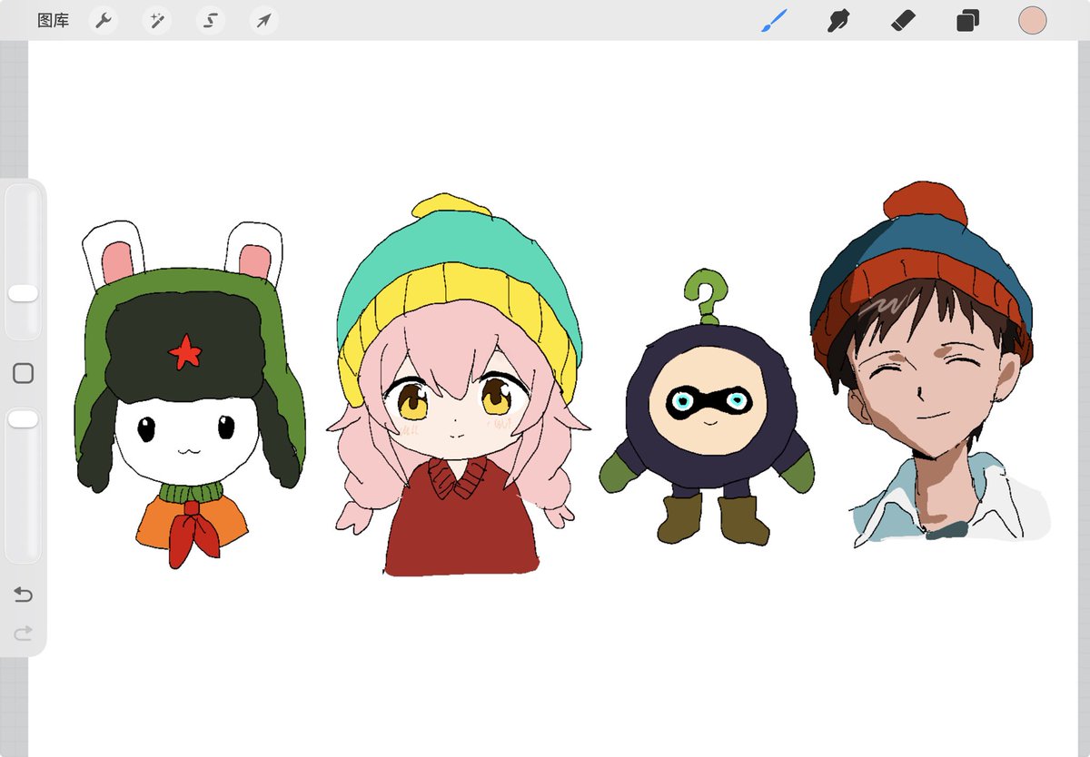Image resolution: width=1090 pixels, height=757 pixels.
Task: Undo the last stroke
Action: pyautogui.click(x=23, y=595)
